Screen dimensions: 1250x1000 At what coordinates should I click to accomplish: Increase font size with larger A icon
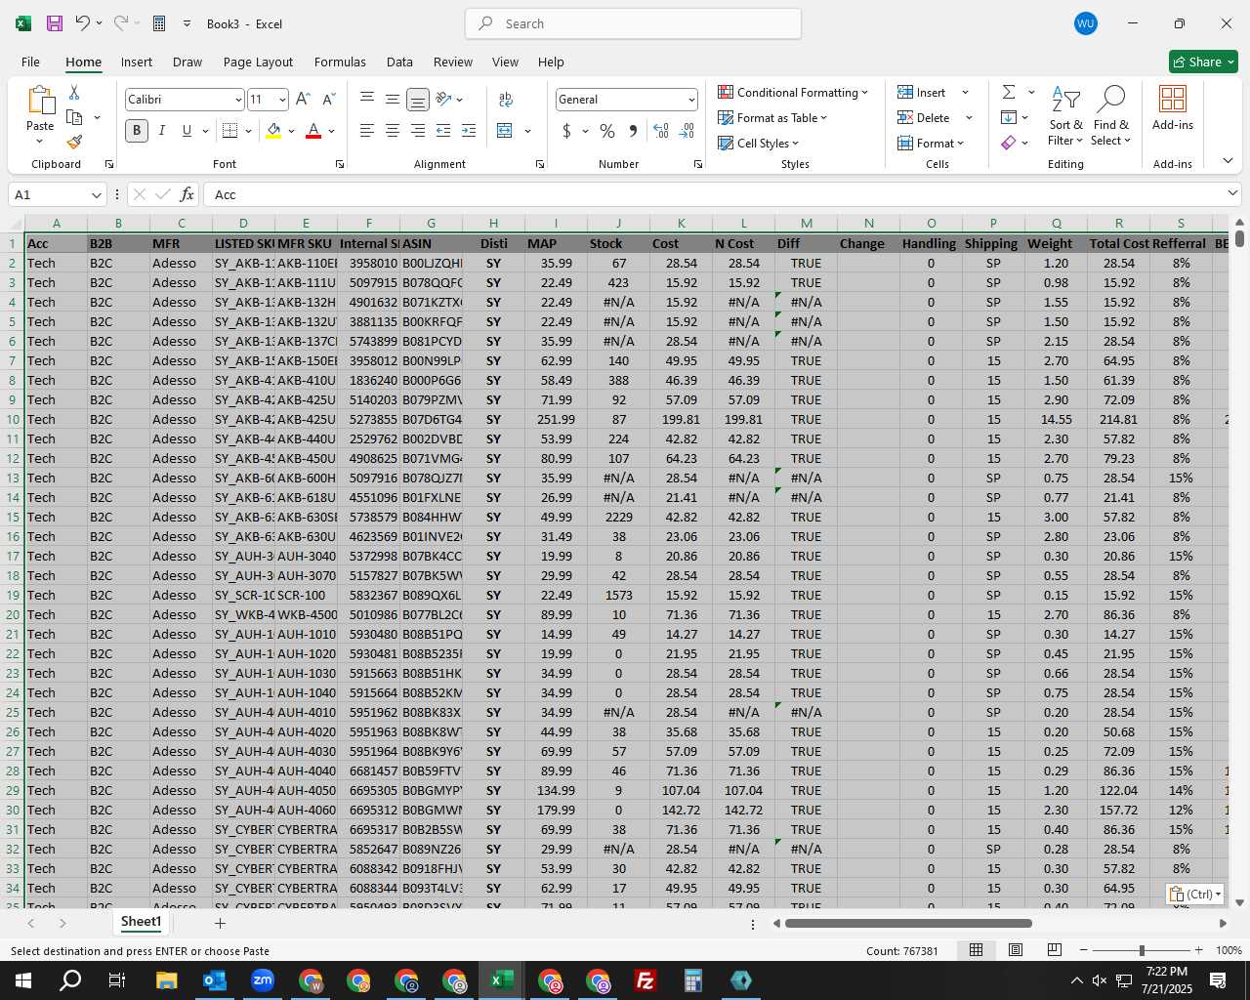[303, 100]
